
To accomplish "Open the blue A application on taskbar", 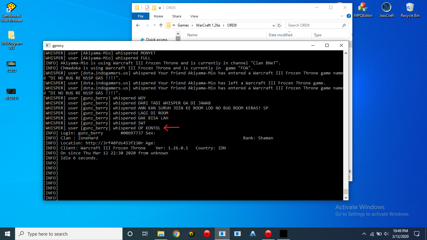I will (253, 234).
